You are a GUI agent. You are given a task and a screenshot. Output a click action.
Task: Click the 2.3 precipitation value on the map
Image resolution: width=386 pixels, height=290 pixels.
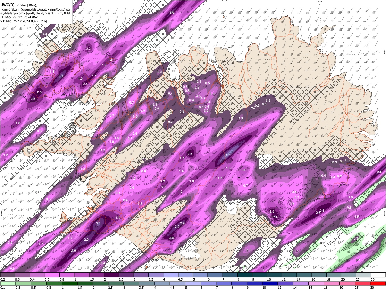[88, 49]
